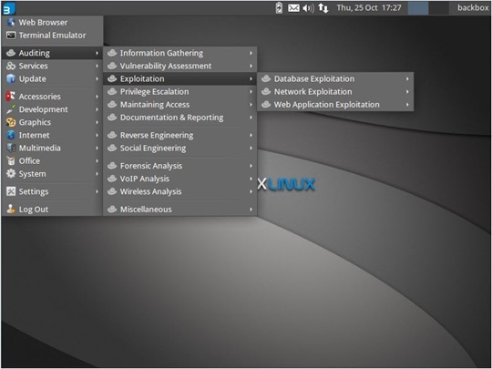Open Social Engineering menu entry
Image resolution: width=492 pixels, height=369 pixels.
click(180, 148)
